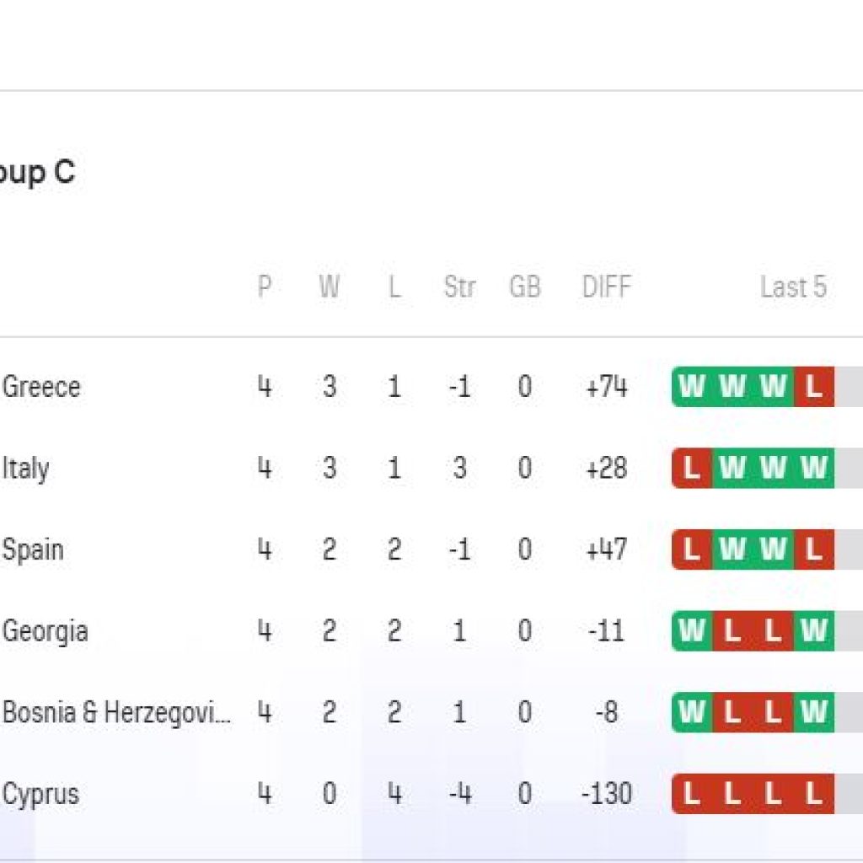
Task: Click the Last 5 column header
Action: click(x=793, y=287)
